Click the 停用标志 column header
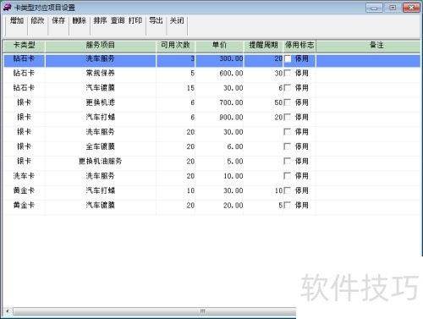The width and height of the screenshot is (423, 319). point(299,46)
